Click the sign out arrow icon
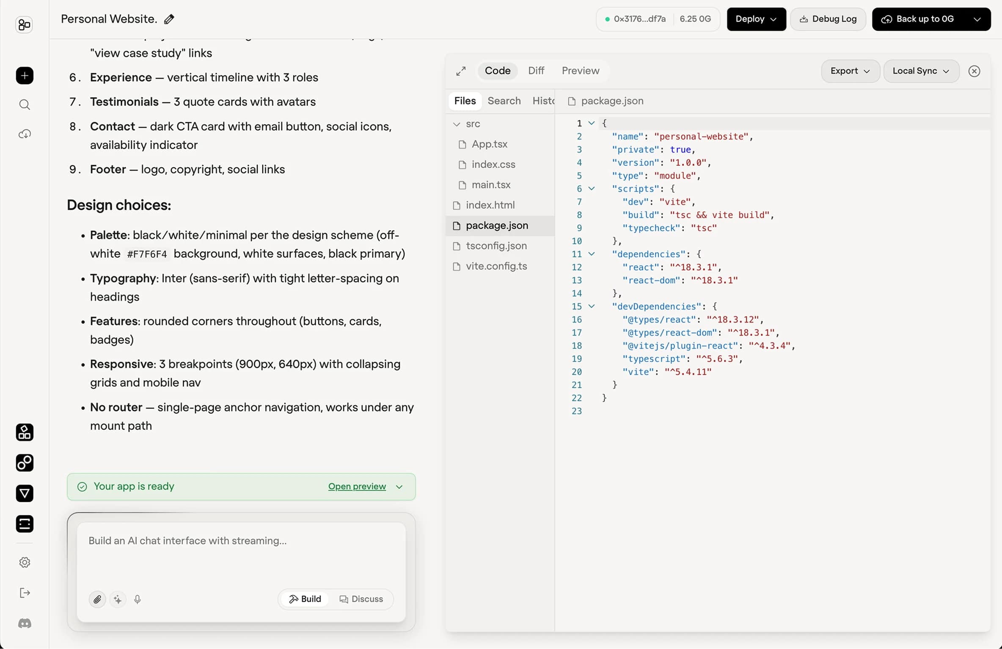This screenshot has height=649, width=1002. 25,593
